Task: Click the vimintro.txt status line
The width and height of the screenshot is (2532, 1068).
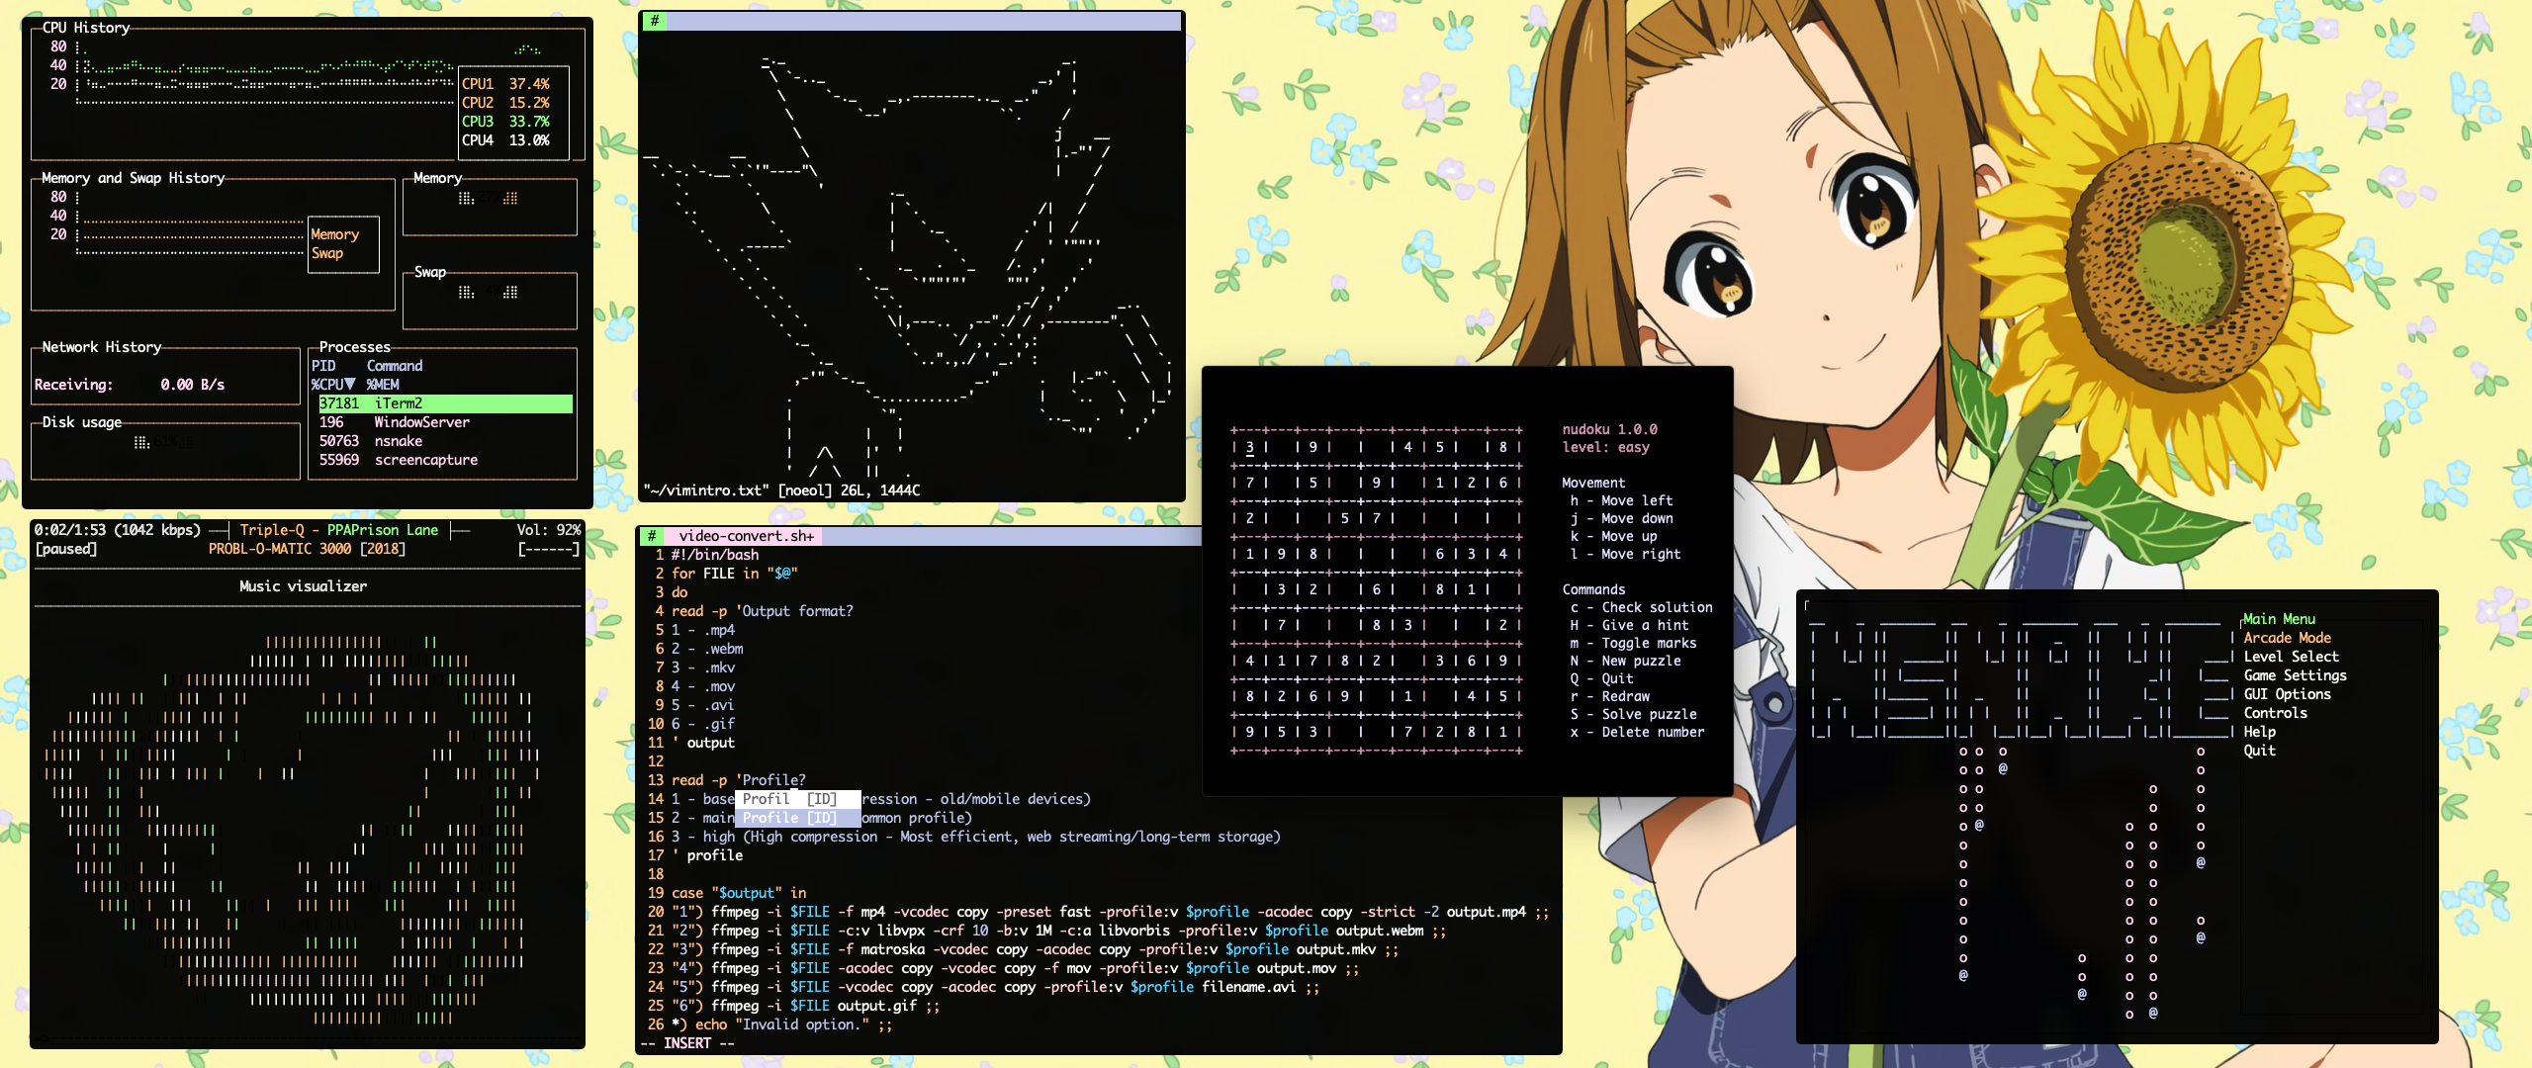Action: pyautogui.click(x=781, y=490)
